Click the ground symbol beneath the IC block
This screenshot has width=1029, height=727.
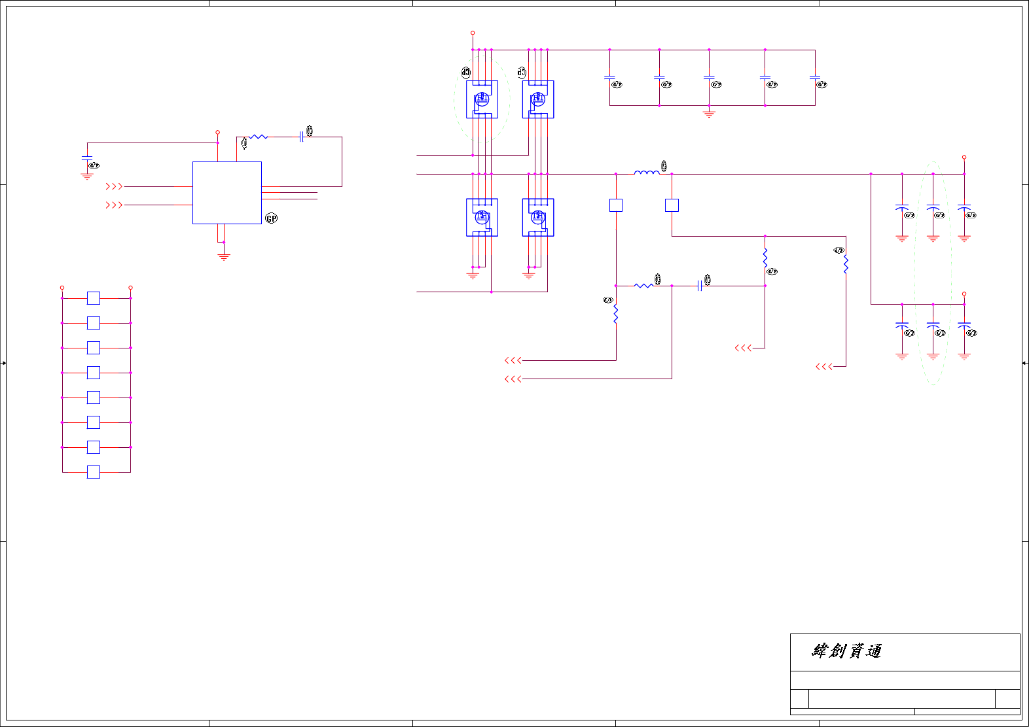(x=224, y=256)
